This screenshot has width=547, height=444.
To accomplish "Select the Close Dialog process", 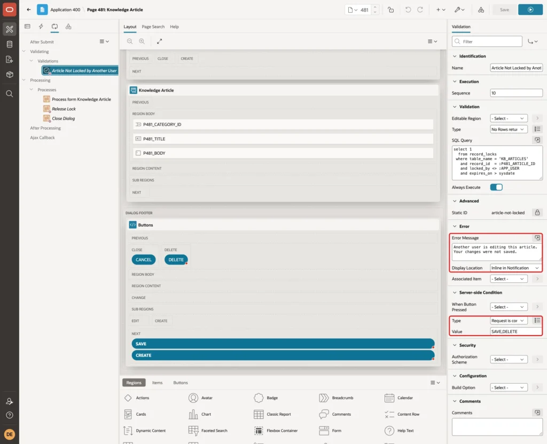I will (x=63, y=118).
